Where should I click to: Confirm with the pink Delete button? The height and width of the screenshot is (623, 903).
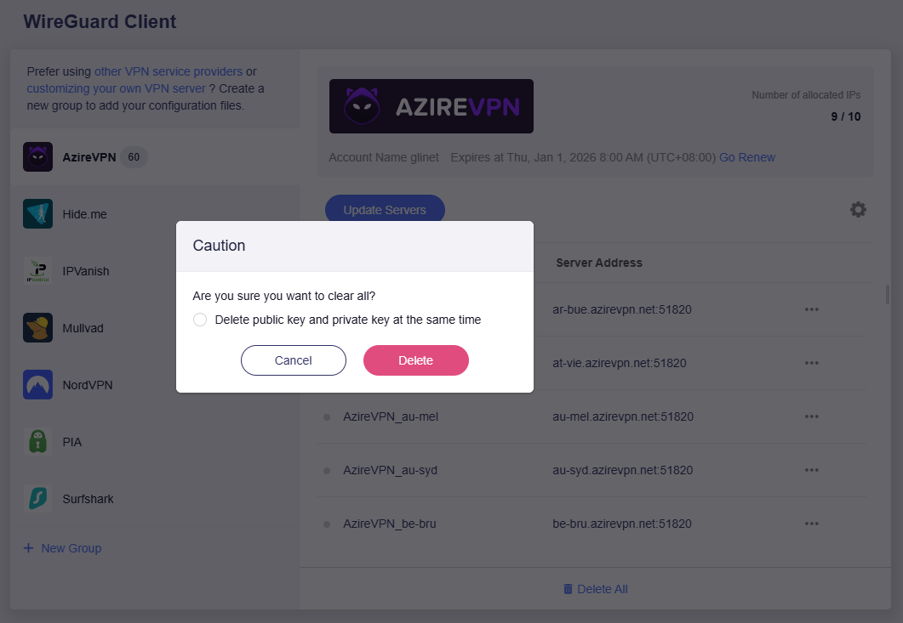point(415,360)
